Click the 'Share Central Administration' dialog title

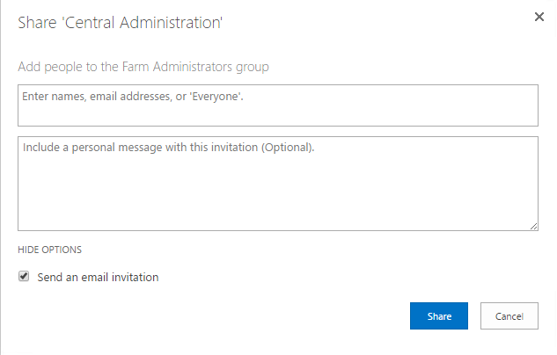(120, 24)
